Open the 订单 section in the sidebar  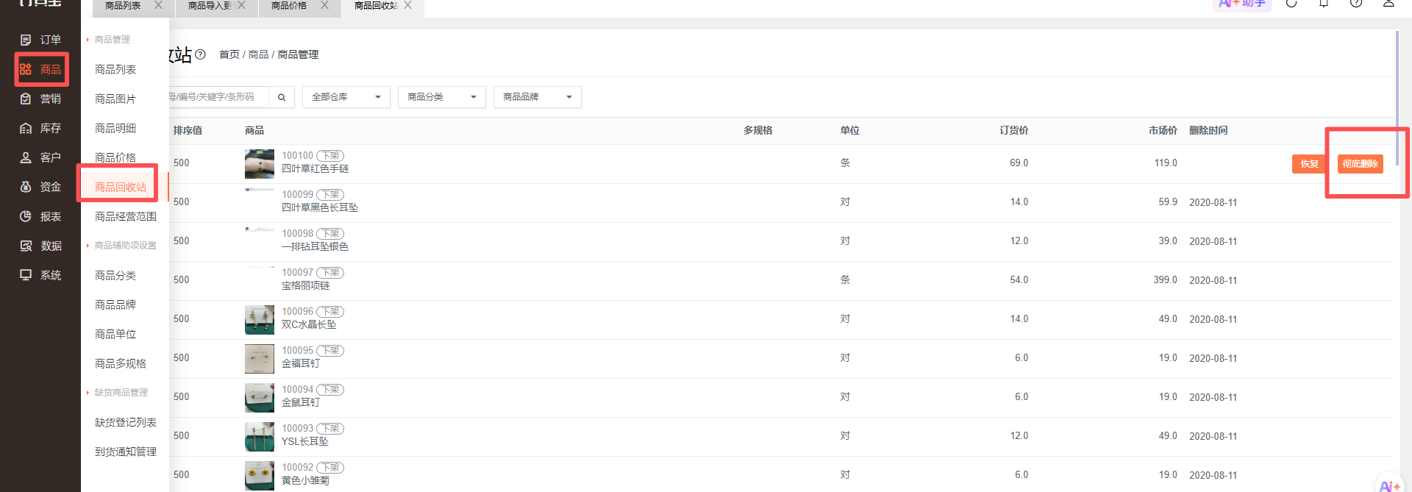pos(40,40)
